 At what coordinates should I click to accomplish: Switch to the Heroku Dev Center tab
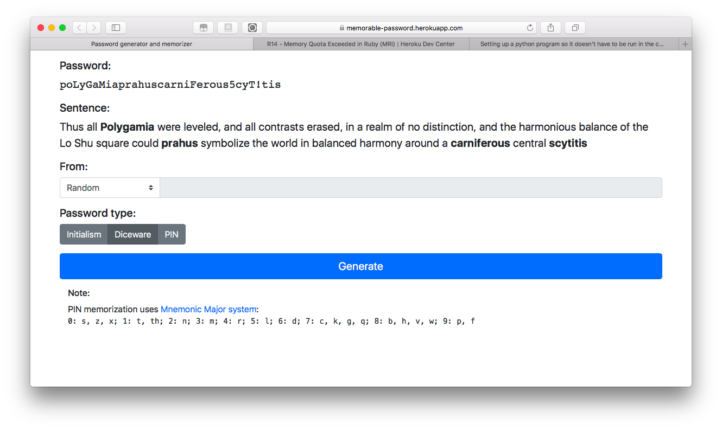click(x=361, y=44)
